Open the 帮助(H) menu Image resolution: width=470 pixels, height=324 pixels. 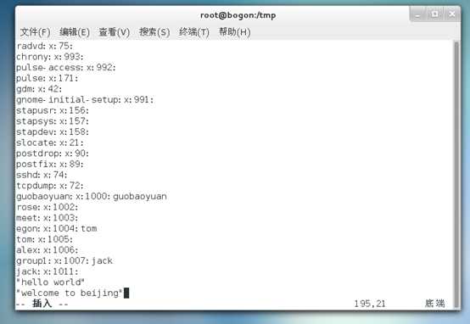click(235, 32)
